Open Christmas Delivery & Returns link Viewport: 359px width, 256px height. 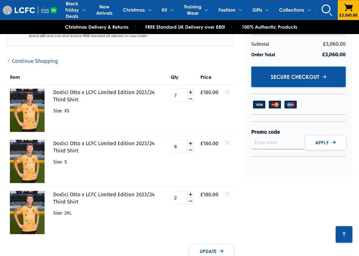click(x=97, y=27)
